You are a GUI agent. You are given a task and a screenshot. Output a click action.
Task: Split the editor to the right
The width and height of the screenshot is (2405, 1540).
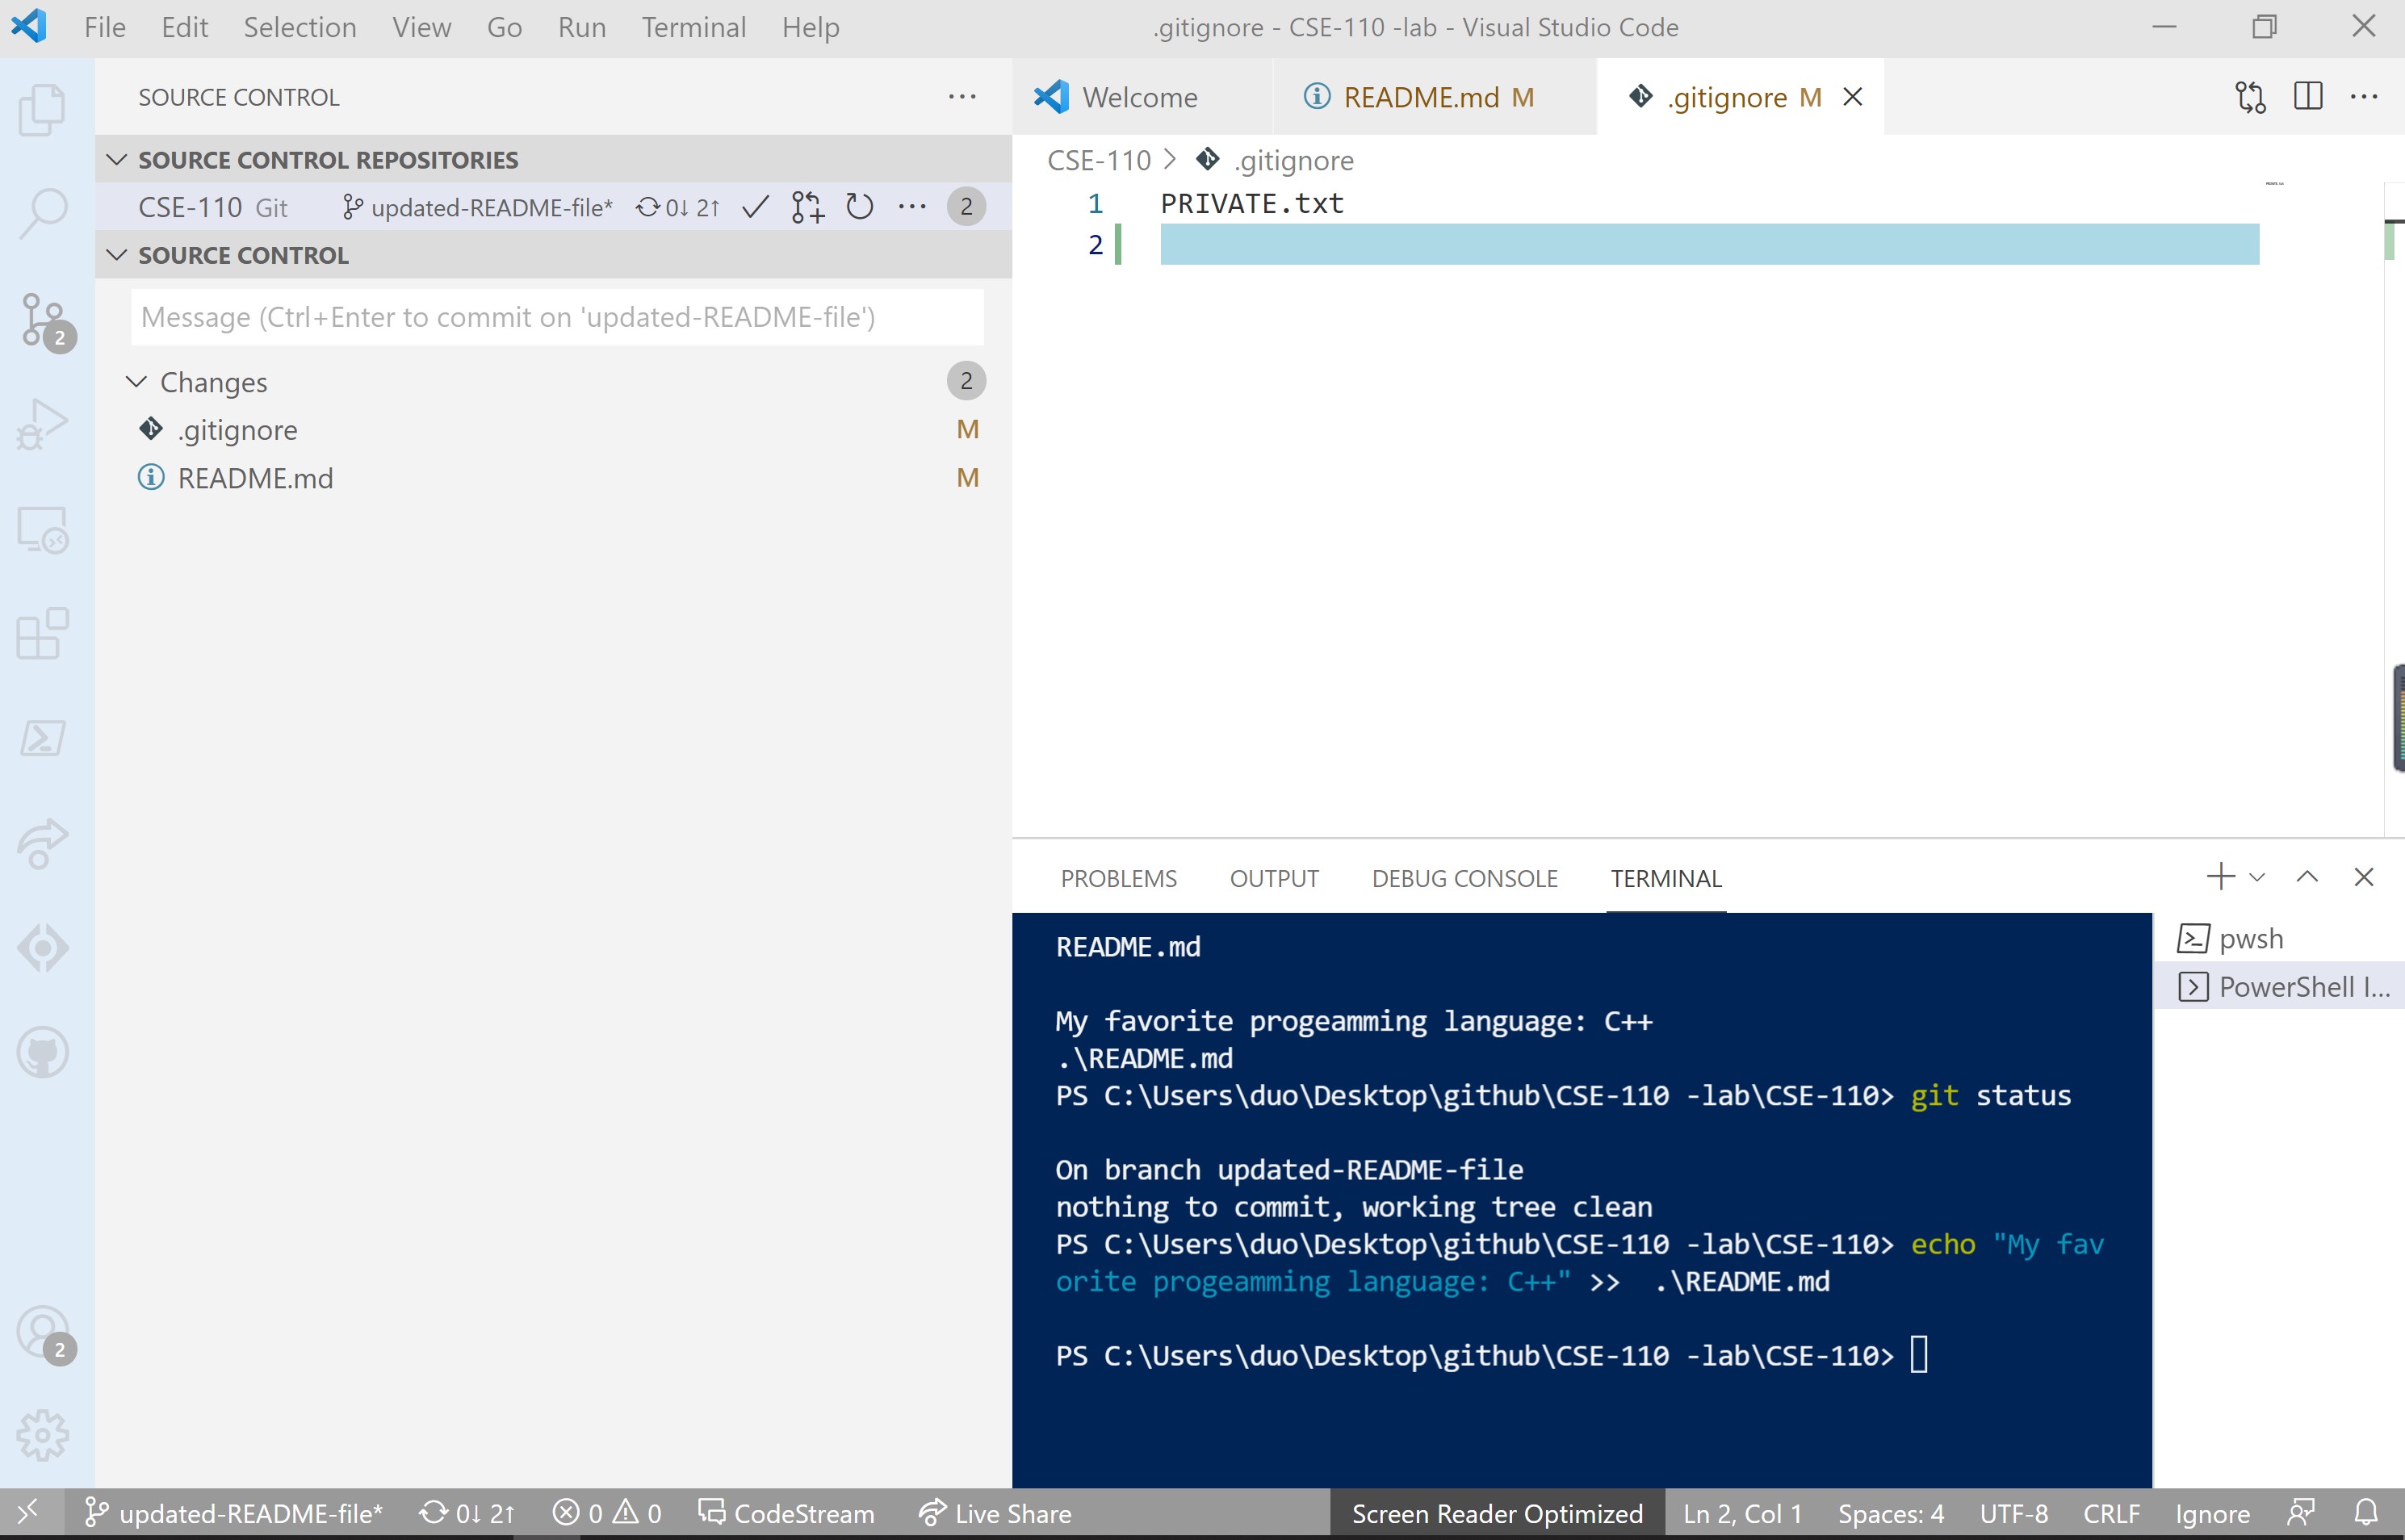tap(2308, 97)
